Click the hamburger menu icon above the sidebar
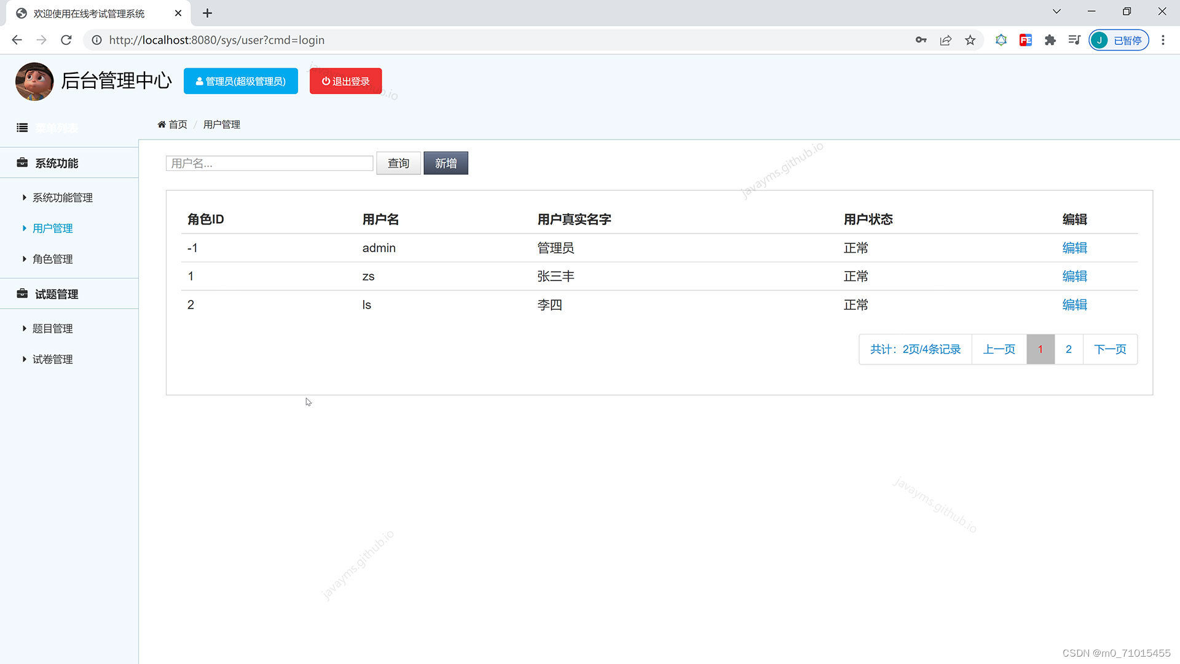Image resolution: width=1180 pixels, height=664 pixels. (22, 127)
